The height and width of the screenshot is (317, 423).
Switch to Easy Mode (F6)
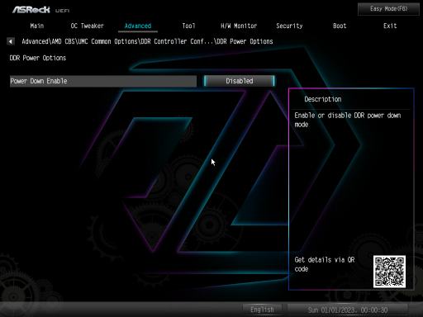point(388,9)
